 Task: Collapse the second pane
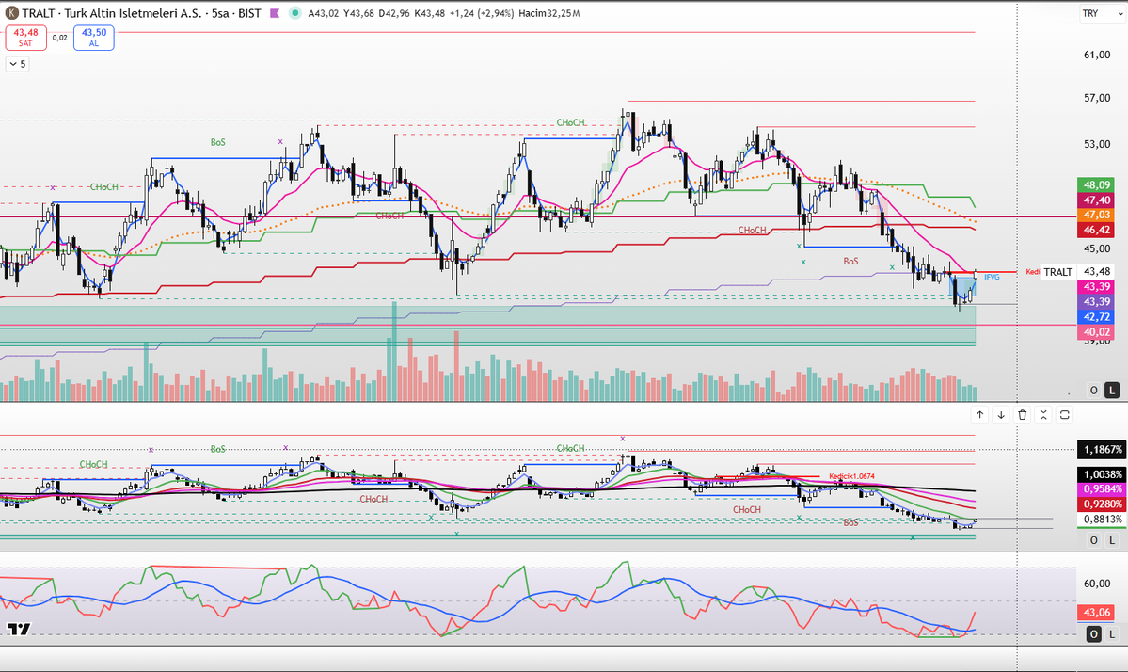[1043, 414]
